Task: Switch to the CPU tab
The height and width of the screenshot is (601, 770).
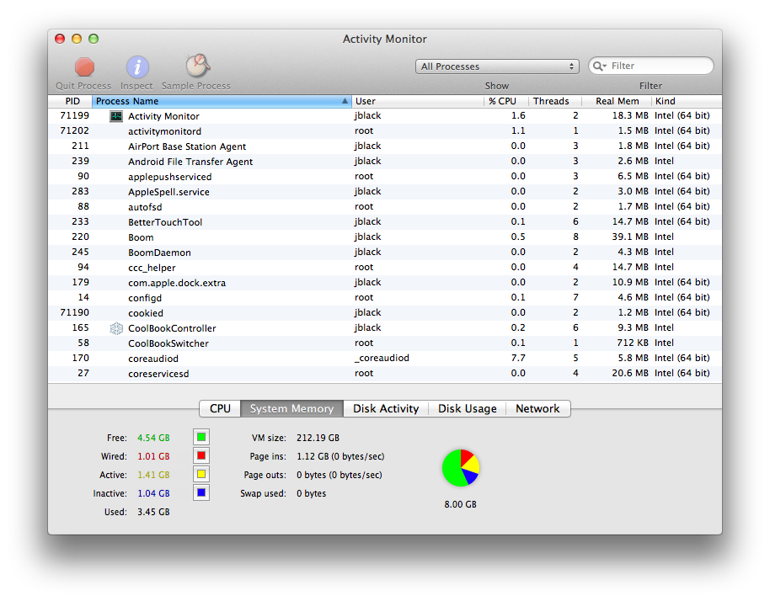Action: click(220, 409)
